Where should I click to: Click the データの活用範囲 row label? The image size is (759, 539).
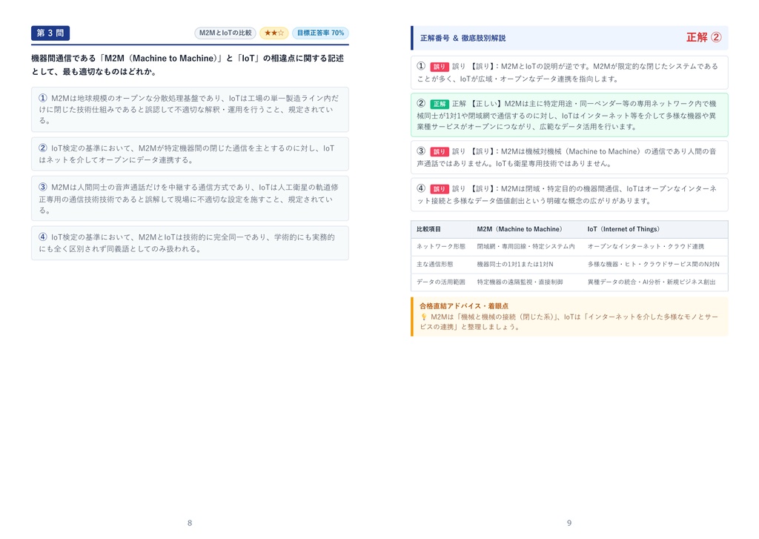(441, 282)
